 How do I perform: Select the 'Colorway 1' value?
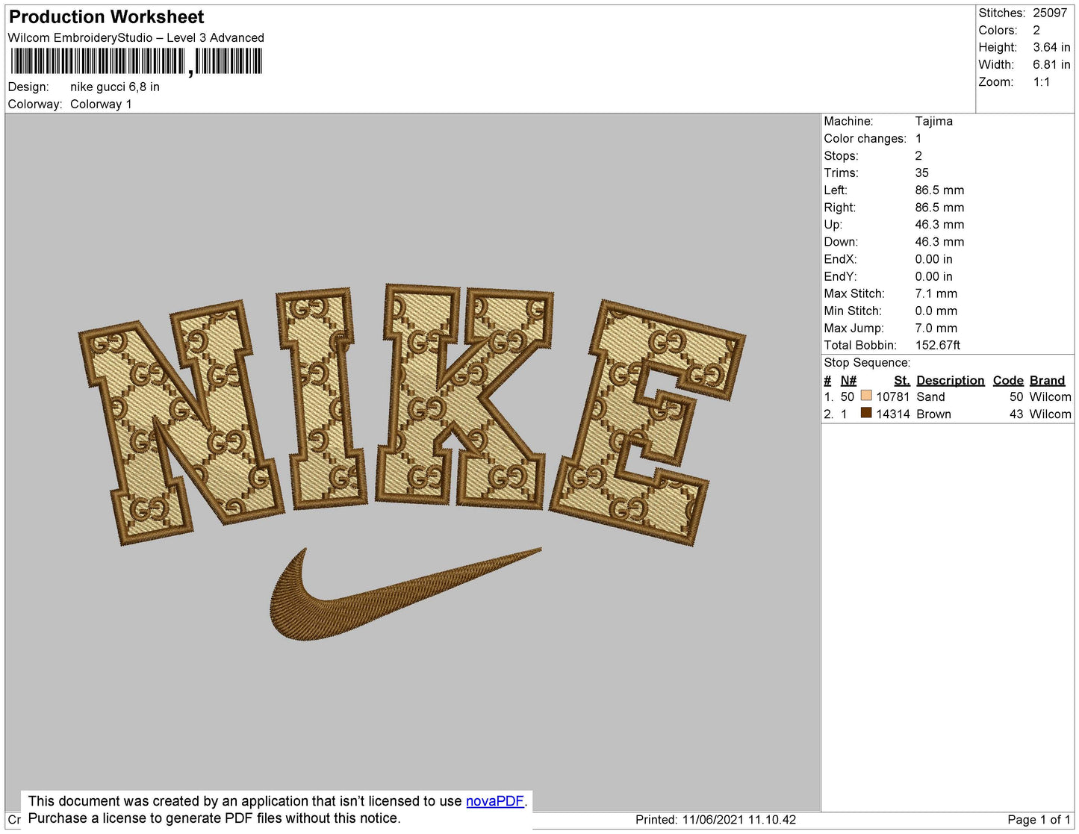[101, 104]
